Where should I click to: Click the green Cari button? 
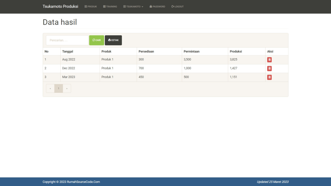click(97, 40)
